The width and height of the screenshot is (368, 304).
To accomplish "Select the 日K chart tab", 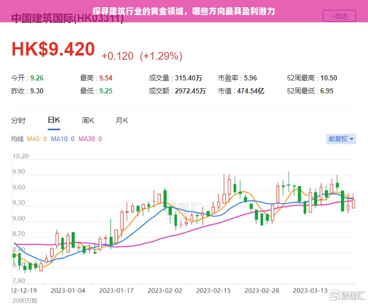I will tap(54, 120).
